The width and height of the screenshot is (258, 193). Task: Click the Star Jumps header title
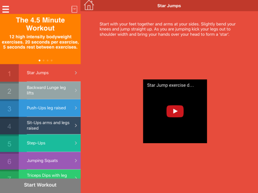coord(169,6)
